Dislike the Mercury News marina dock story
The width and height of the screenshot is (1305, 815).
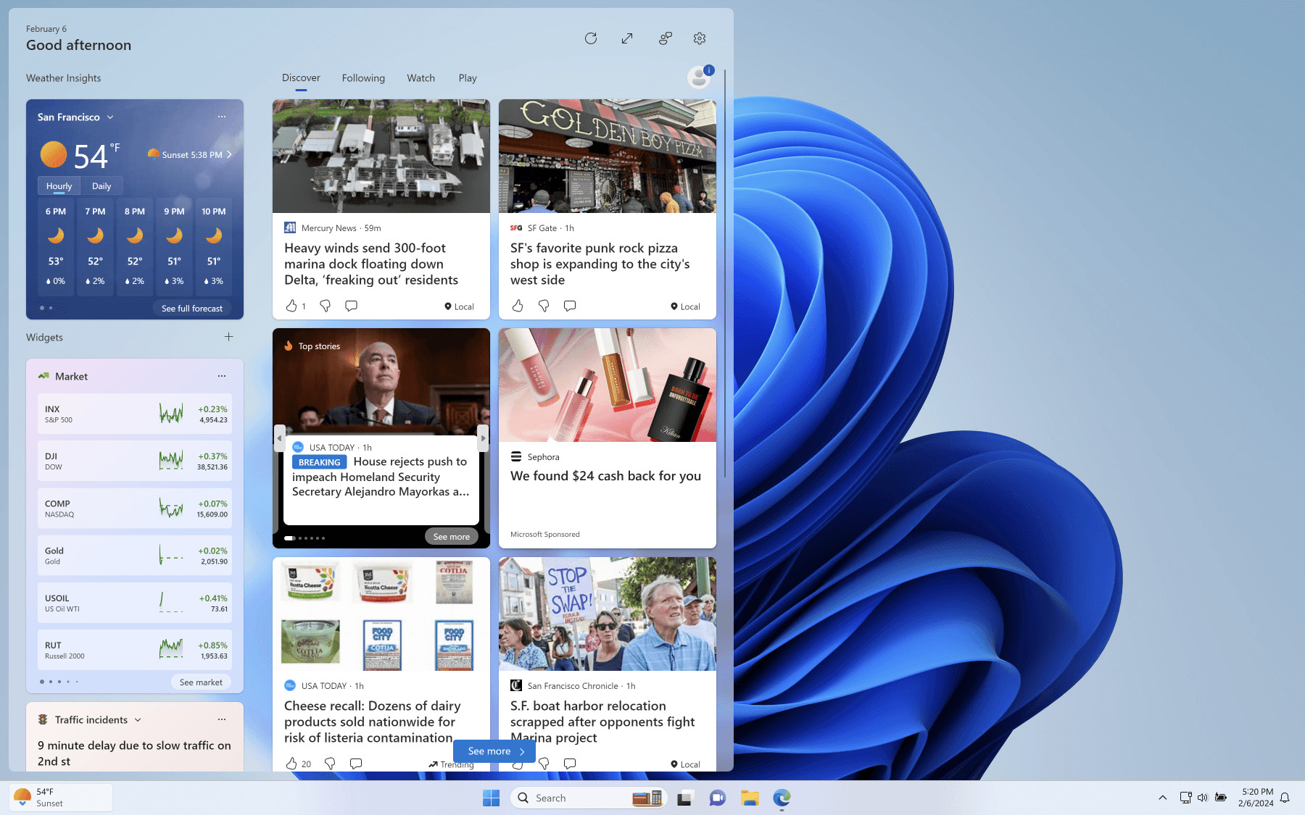pos(325,306)
